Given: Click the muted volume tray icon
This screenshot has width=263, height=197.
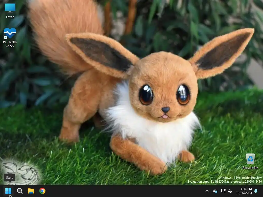Looking at the screenshot, I should [230, 191].
